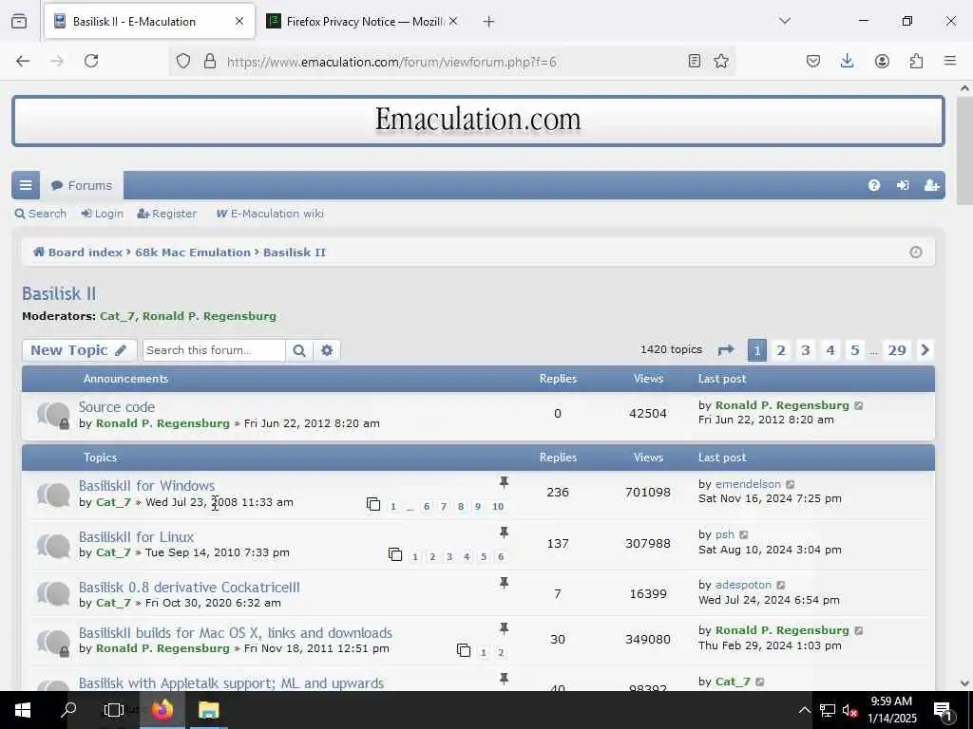Reload the page with the refresh icon

[91, 61]
